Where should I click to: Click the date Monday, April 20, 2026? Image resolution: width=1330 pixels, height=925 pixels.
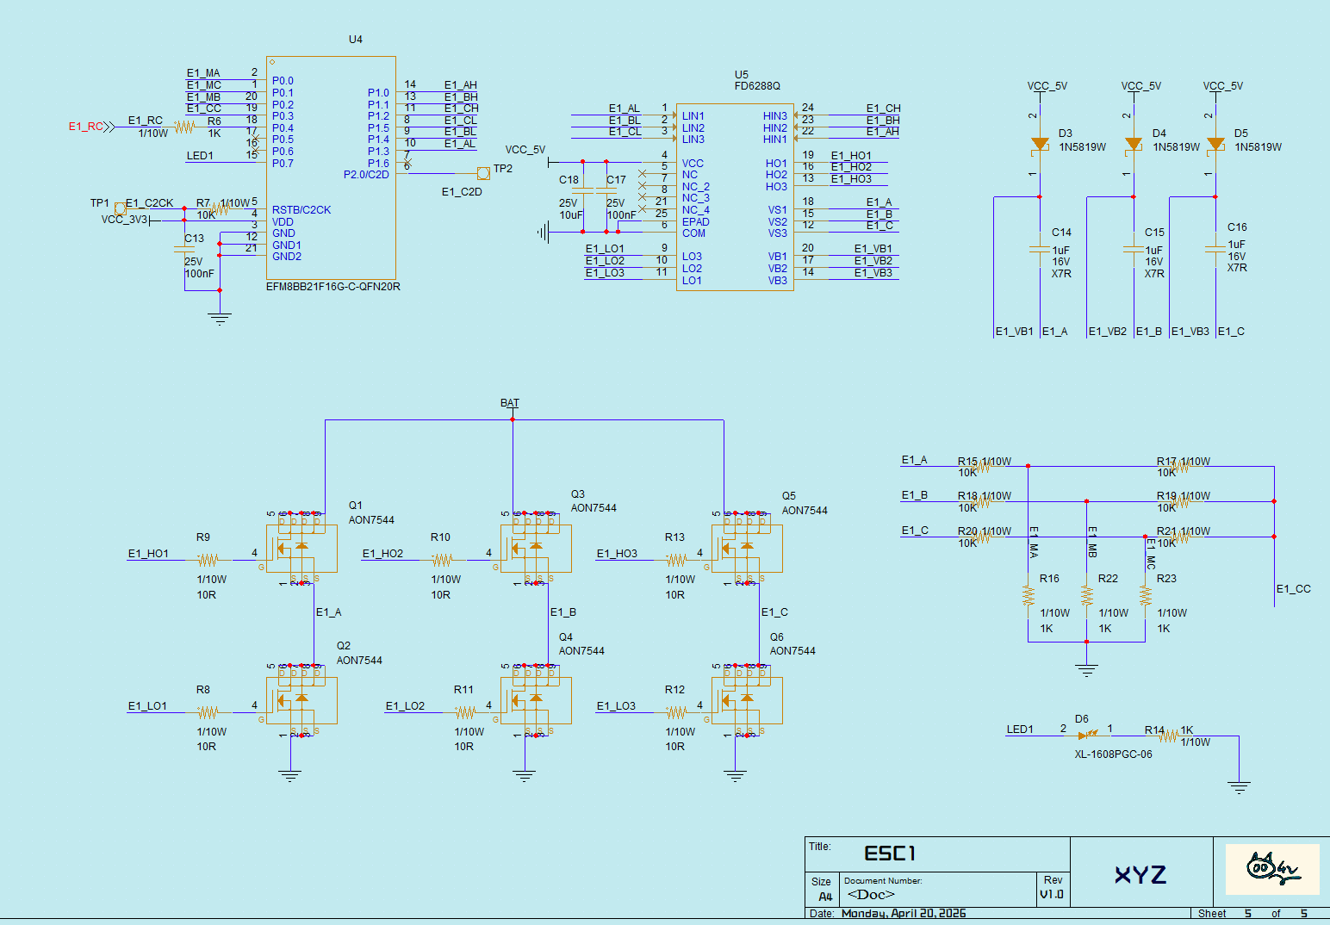[904, 913]
